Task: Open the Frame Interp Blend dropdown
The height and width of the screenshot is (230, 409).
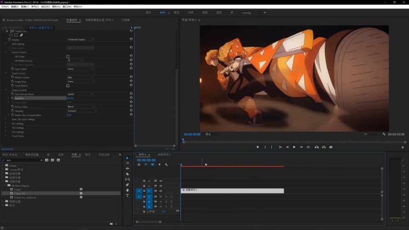Action: [x=81, y=106]
